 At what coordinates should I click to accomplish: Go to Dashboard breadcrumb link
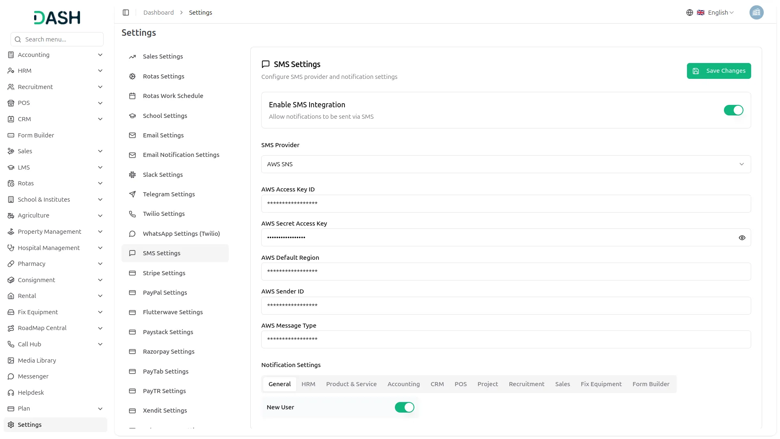coord(158,13)
